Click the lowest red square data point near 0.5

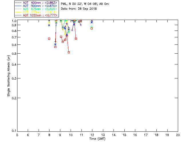[69, 52]
